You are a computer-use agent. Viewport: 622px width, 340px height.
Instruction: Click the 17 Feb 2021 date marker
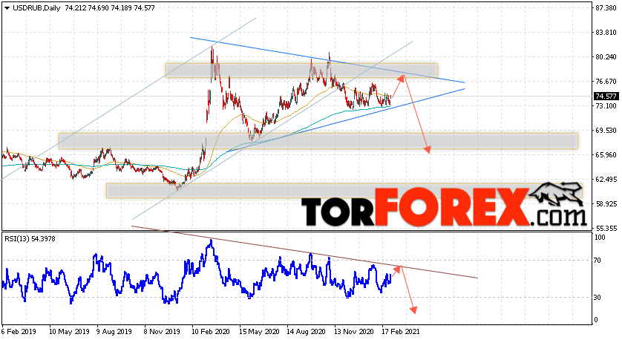click(x=401, y=331)
